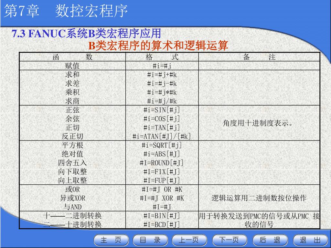
Task: Select the 赋值 function cell
Action: pos(72,66)
